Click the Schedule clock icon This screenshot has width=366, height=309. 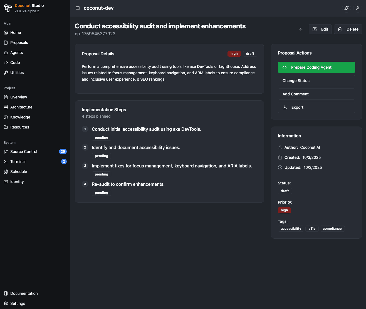[6, 172]
